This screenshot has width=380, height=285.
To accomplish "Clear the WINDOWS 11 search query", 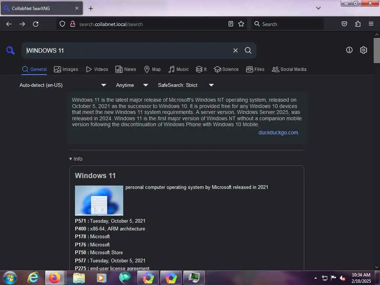I will coord(235,50).
